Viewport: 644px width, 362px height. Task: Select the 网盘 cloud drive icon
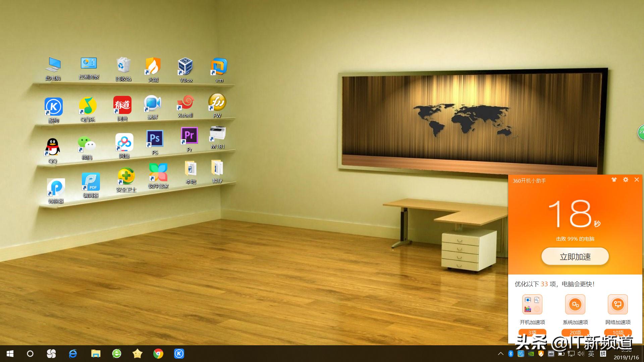click(x=124, y=142)
